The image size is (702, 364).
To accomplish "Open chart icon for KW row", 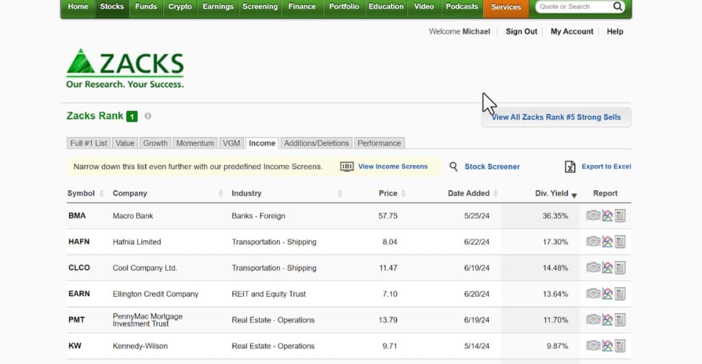I will coord(607,345).
